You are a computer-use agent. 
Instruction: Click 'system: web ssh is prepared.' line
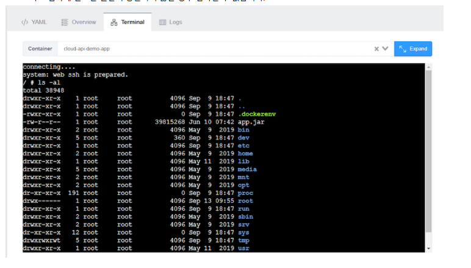point(76,75)
